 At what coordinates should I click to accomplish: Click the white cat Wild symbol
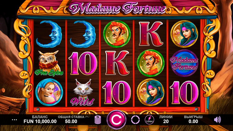point(83,92)
